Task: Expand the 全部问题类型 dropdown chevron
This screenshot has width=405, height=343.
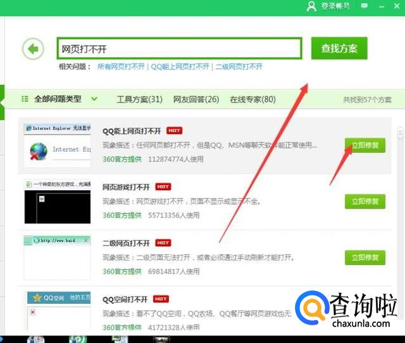Action: (x=94, y=99)
